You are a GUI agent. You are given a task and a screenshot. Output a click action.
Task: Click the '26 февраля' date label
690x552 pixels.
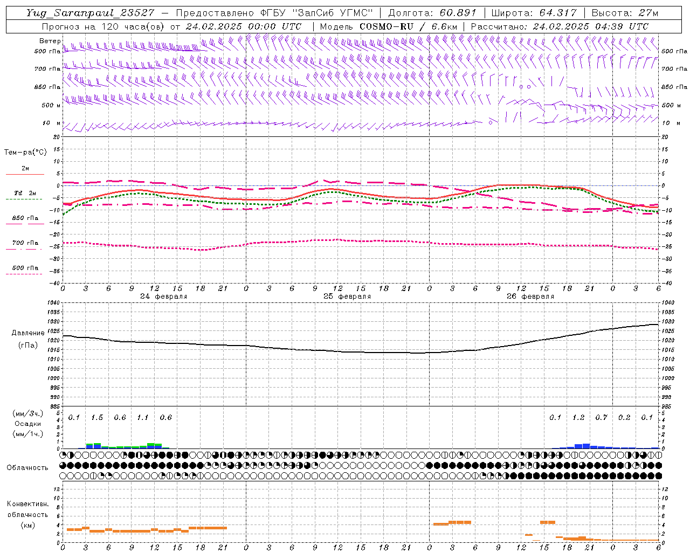point(530,296)
